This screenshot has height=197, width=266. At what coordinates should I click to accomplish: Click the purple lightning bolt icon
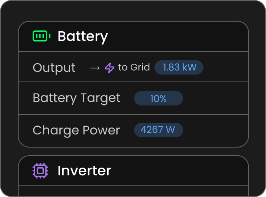pyautogui.click(x=110, y=68)
